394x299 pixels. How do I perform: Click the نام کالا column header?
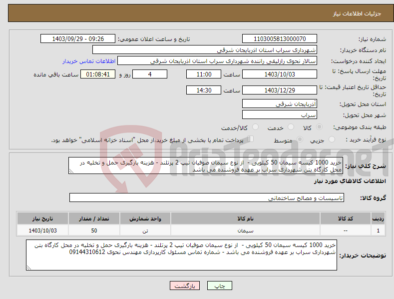click(x=245, y=218)
